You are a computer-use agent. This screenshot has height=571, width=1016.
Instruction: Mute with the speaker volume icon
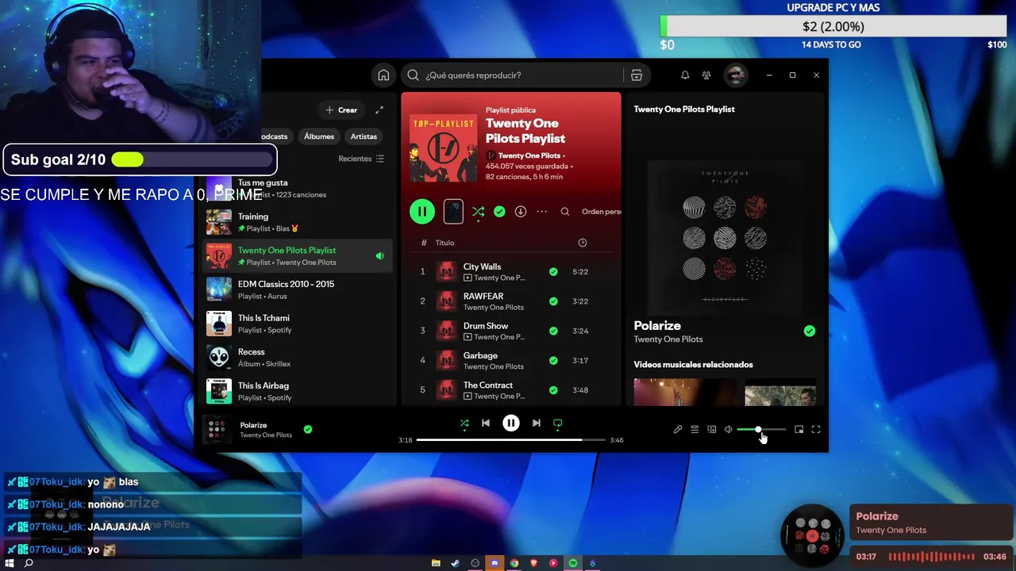[x=729, y=430]
